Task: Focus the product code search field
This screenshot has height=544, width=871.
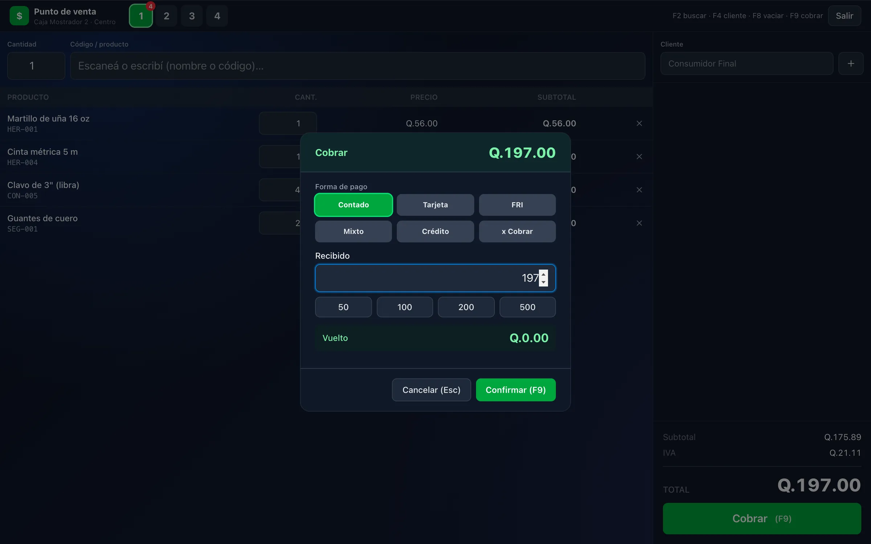Action: click(x=357, y=66)
